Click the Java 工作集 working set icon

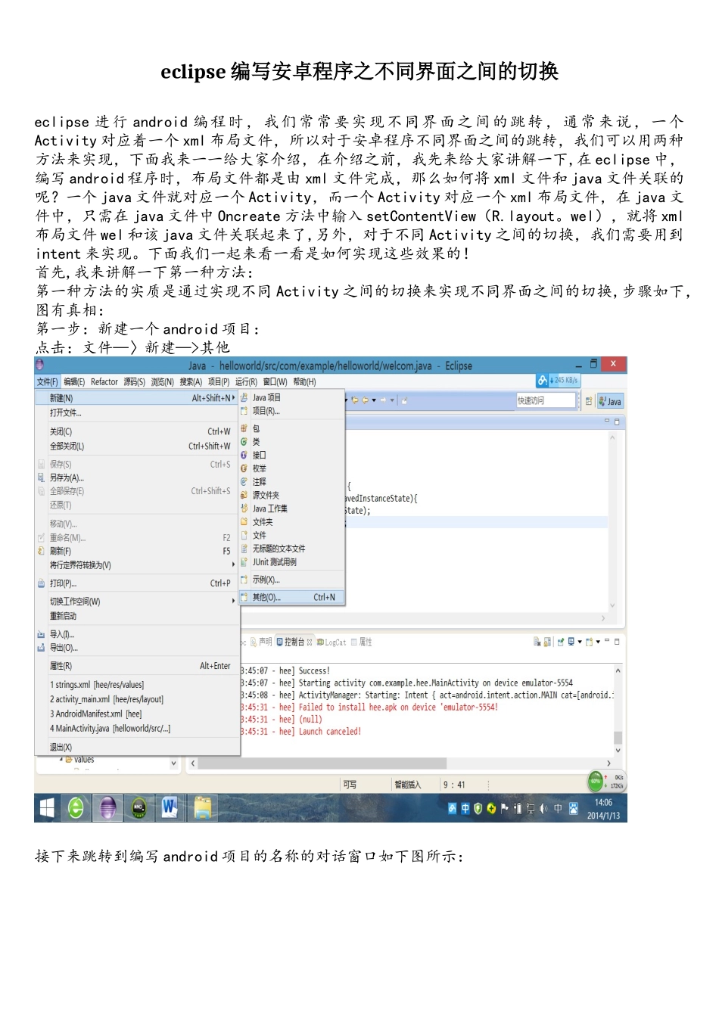tap(244, 508)
